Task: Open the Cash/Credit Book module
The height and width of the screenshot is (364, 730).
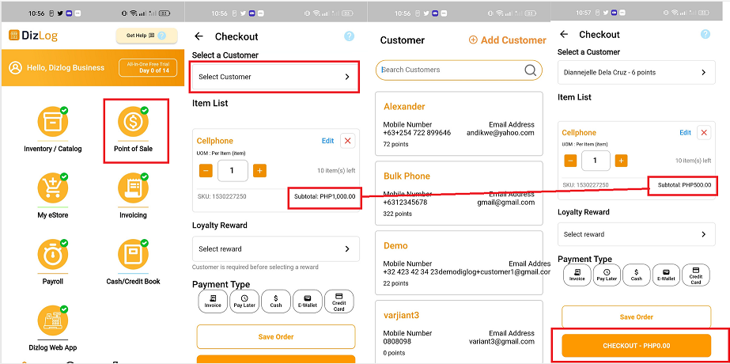Action: (133, 262)
